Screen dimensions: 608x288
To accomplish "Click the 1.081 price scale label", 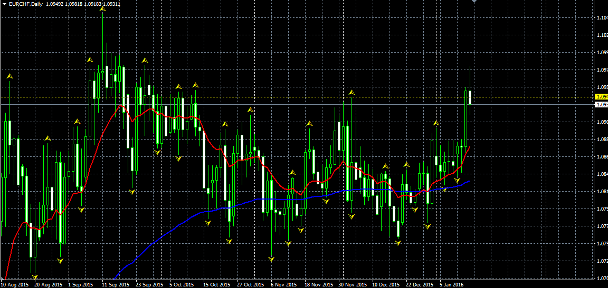I will tap(602, 192).
